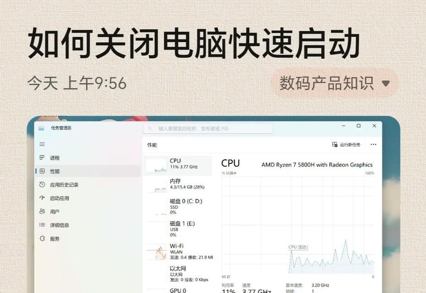Click the search box in Task Manager
426x293 pixels.
(x=208, y=129)
